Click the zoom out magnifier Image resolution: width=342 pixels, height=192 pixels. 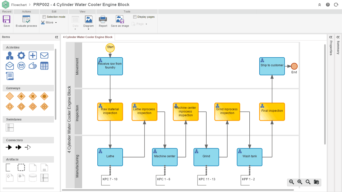coord(291,182)
